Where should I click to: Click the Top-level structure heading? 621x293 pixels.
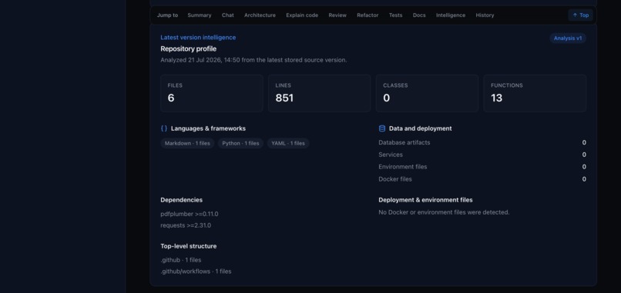[189, 246]
